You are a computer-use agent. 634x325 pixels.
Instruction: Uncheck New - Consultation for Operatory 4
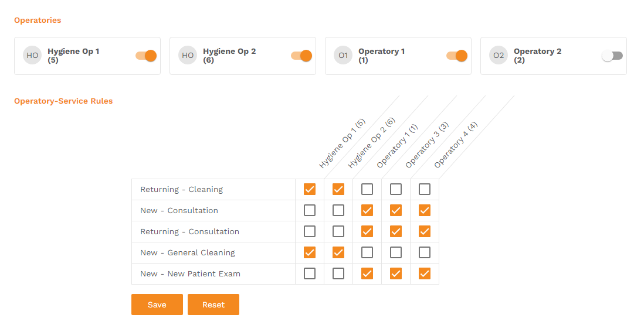point(425,210)
